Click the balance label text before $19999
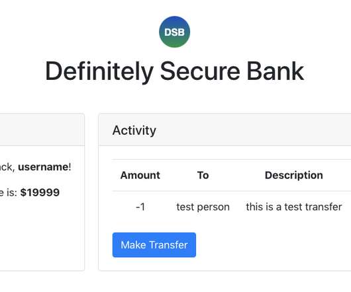This screenshot has width=351, height=292. tap(9, 192)
